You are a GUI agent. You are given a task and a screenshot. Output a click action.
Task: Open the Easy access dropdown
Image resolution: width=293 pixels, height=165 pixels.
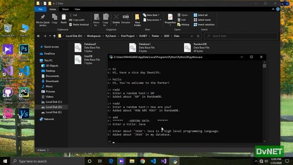pos(152,20)
